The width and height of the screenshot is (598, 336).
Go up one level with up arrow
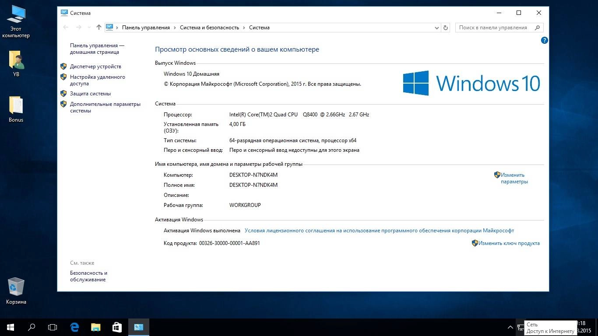[x=99, y=27]
